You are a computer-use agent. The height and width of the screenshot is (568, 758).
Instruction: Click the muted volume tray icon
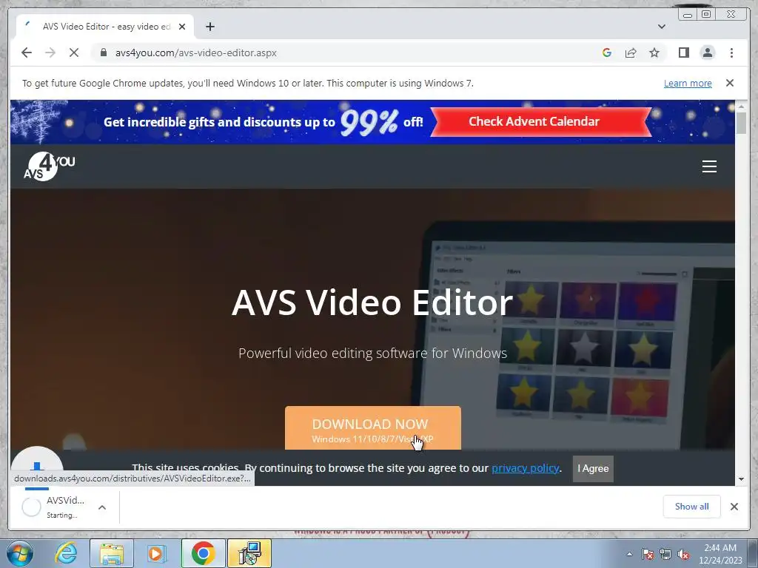683,555
